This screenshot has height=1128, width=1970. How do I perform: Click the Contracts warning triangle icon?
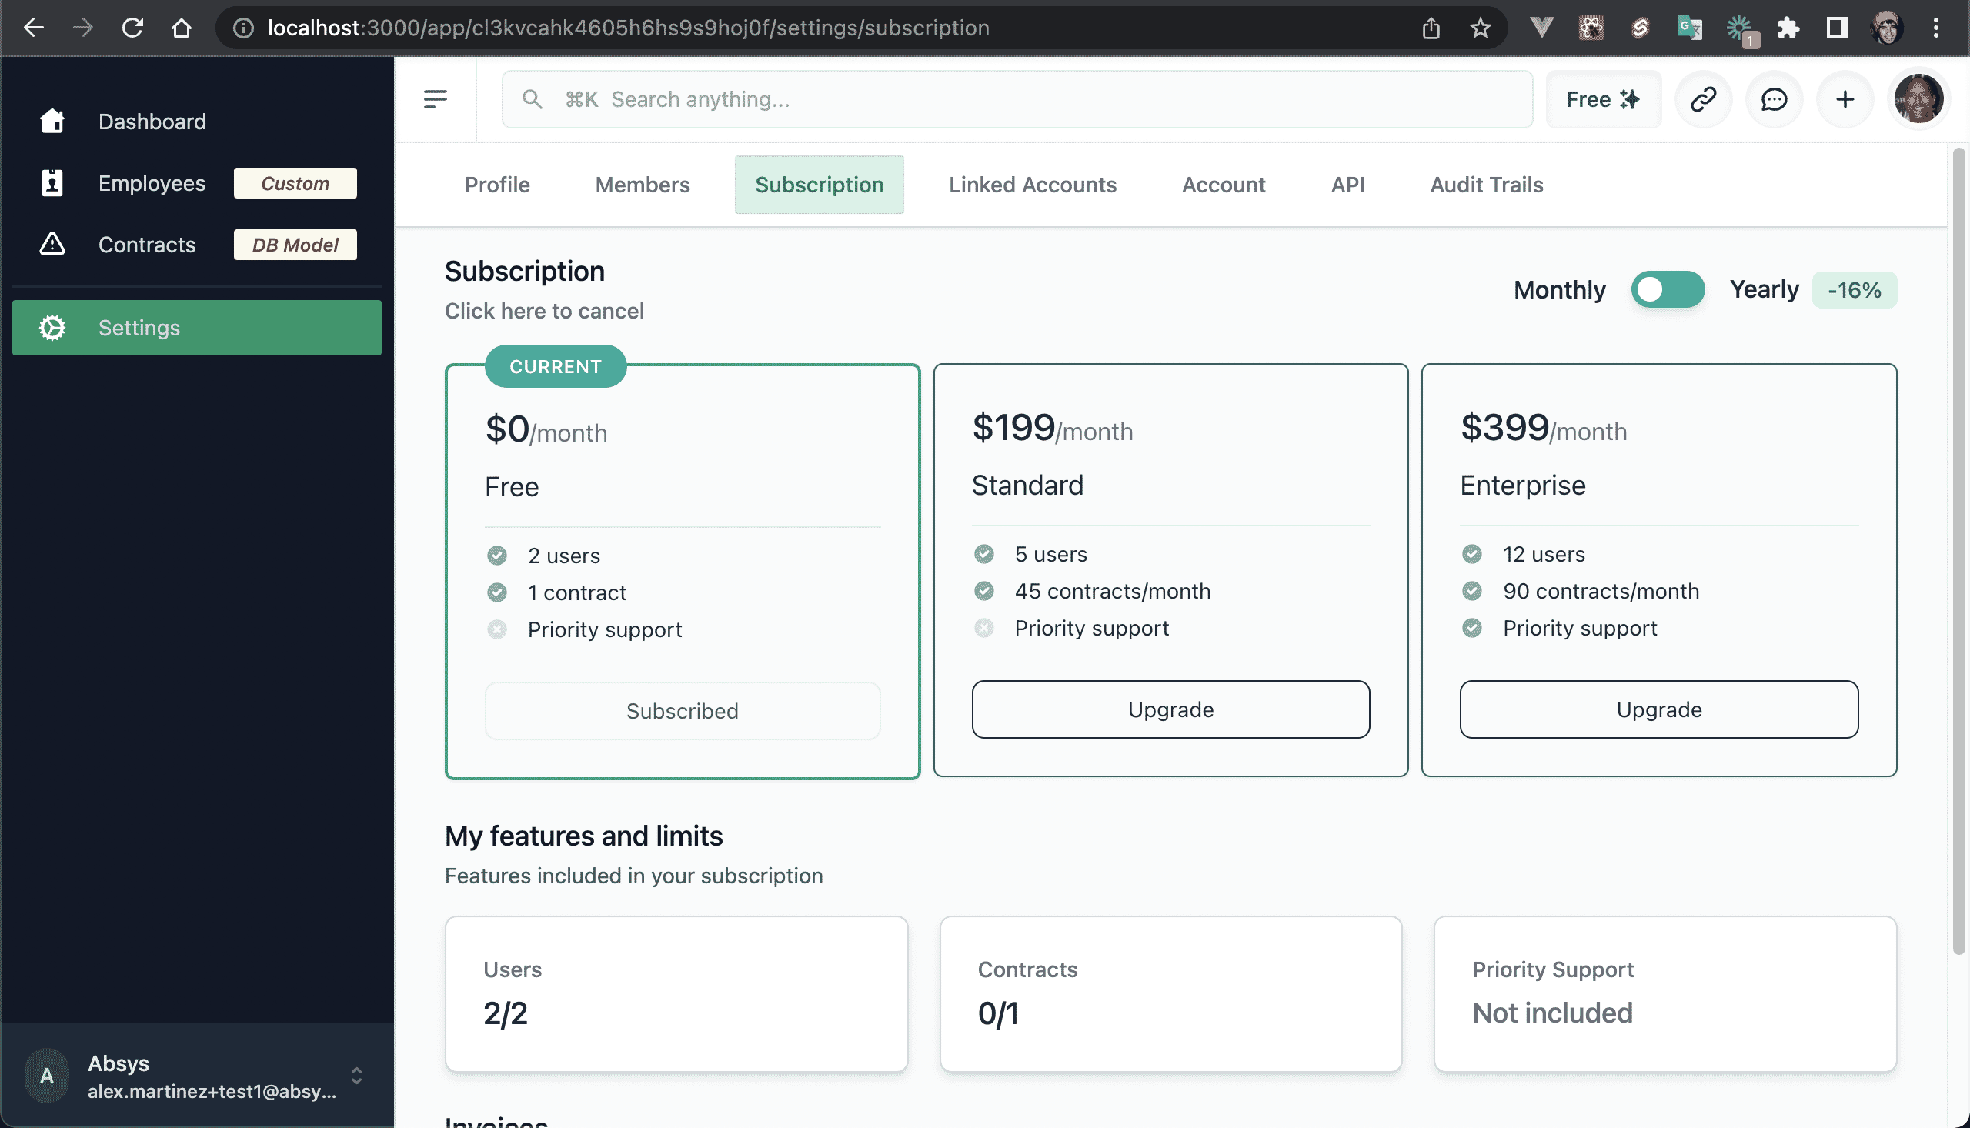coord(52,244)
